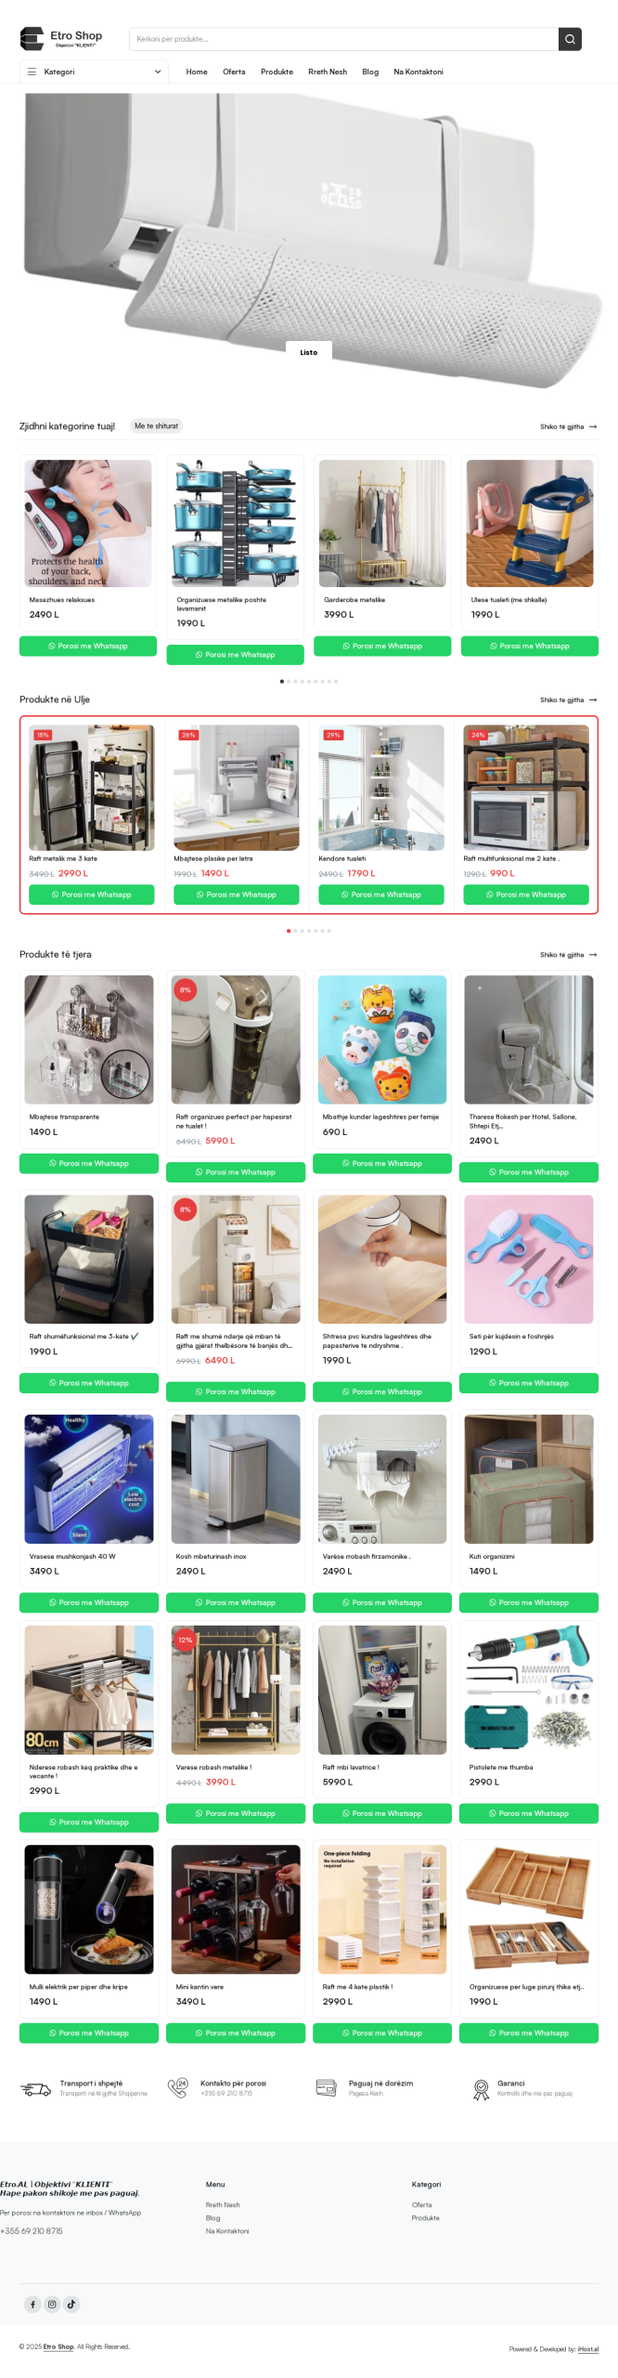Click the fast delivery truck icon
618x2378 pixels.
coord(36,2089)
